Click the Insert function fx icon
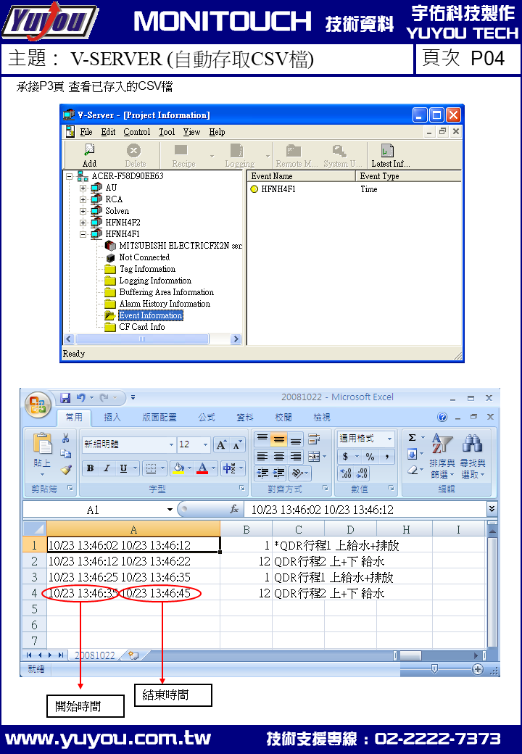Viewport: 522px width, 754px height. [x=234, y=509]
